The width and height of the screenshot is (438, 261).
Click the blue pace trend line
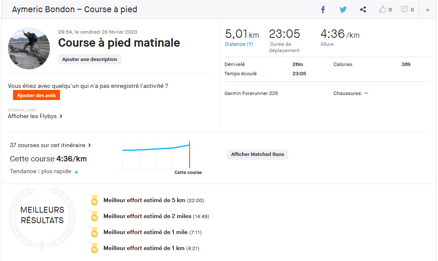click(x=155, y=149)
